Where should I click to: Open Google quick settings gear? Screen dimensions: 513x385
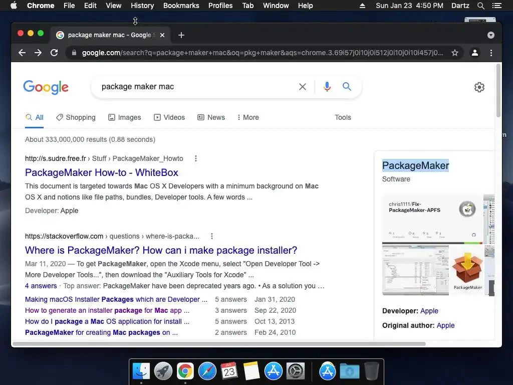click(x=479, y=87)
